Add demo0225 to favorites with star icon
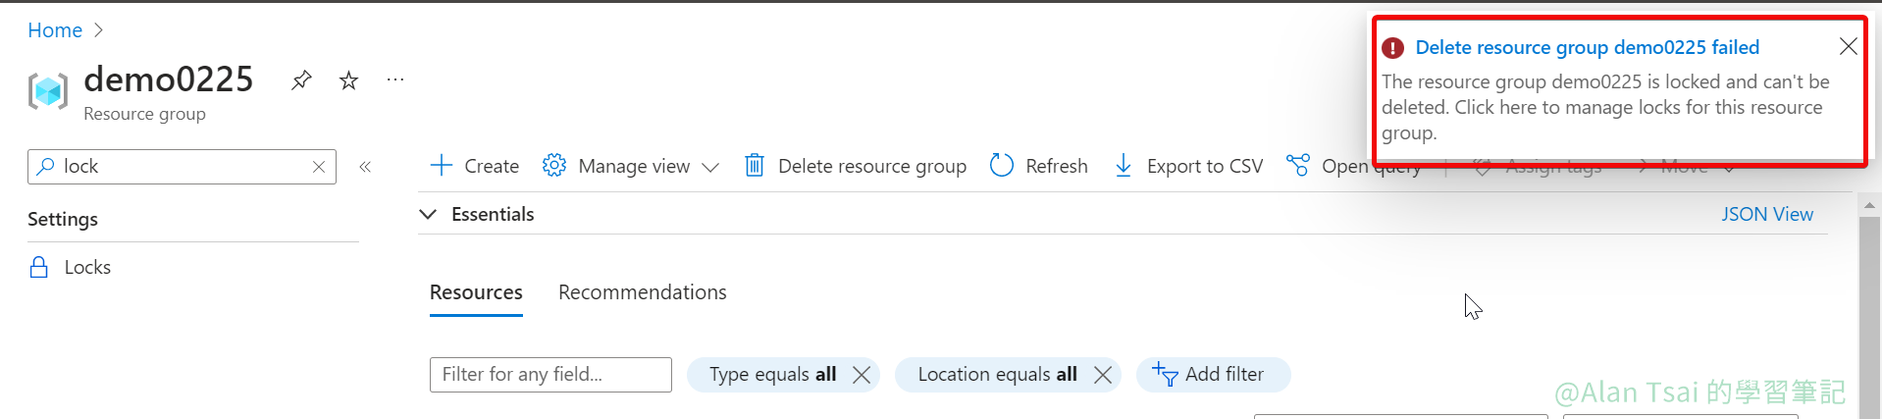This screenshot has width=1882, height=419. coord(348,80)
